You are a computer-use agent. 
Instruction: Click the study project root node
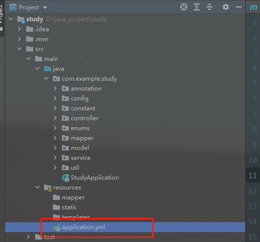[35, 19]
